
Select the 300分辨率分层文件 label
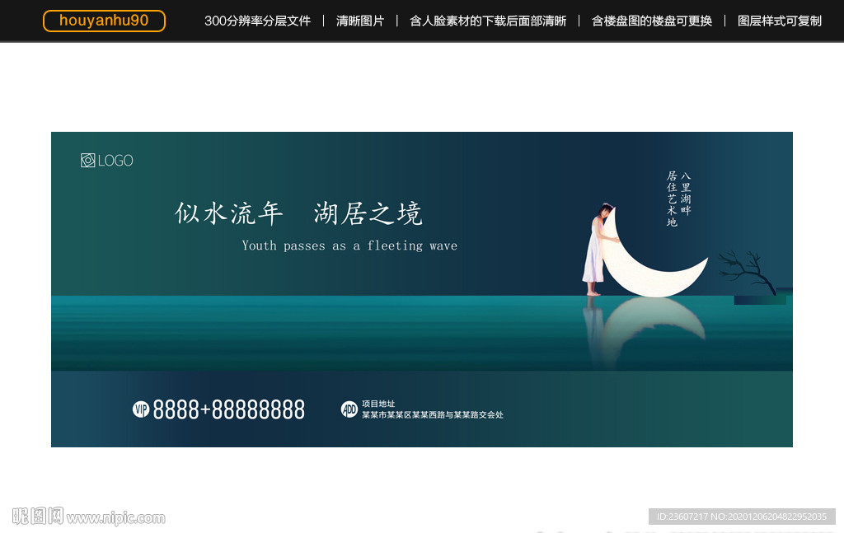pyautogui.click(x=257, y=21)
